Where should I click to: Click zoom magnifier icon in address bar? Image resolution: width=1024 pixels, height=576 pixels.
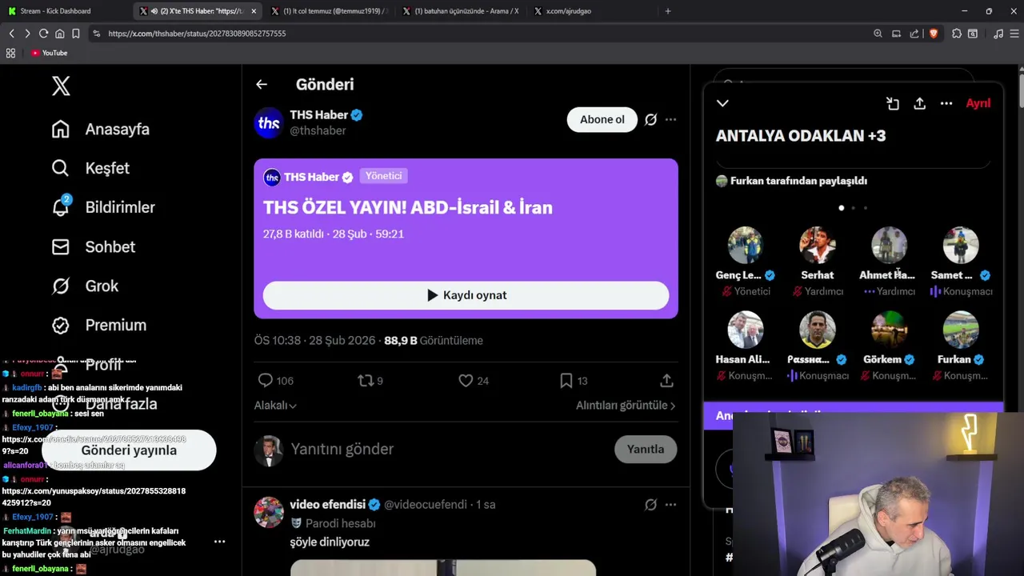click(x=878, y=34)
